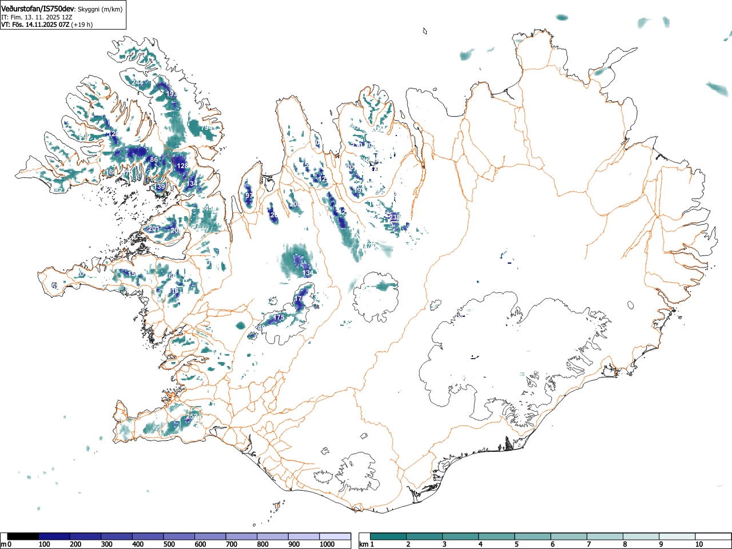
Task: Click the '82' value on the westernmost peninsula
Action: pos(58,190)
